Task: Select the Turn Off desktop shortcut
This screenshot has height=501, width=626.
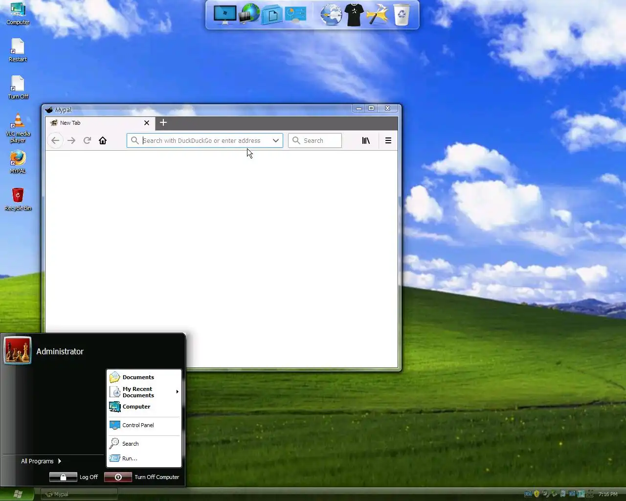Action: [x=18, y=88]
